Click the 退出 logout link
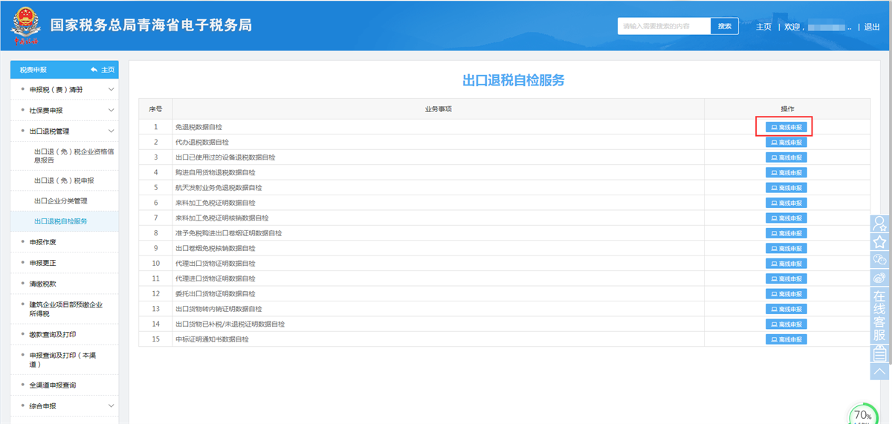The width and height of the screenshot is (892, 424). point(872,27)
